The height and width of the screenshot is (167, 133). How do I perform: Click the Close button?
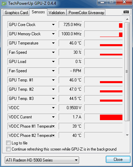tap(118, 159)
